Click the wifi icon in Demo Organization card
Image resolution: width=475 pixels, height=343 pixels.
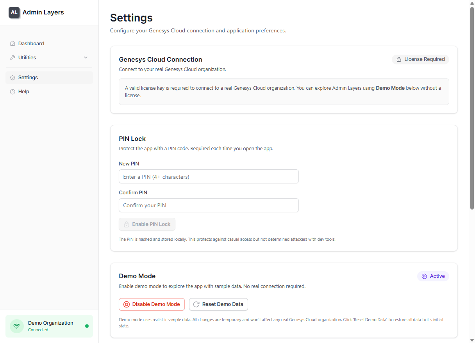[16, 326]
